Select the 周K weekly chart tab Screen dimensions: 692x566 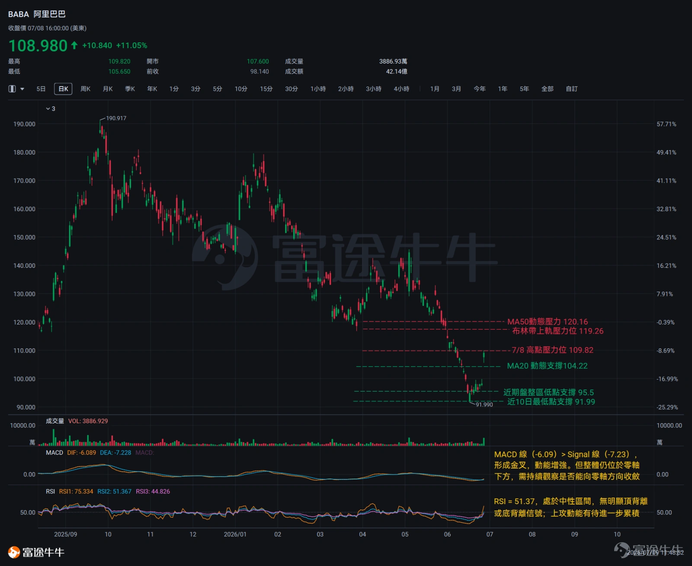click(x=86, y=89)
